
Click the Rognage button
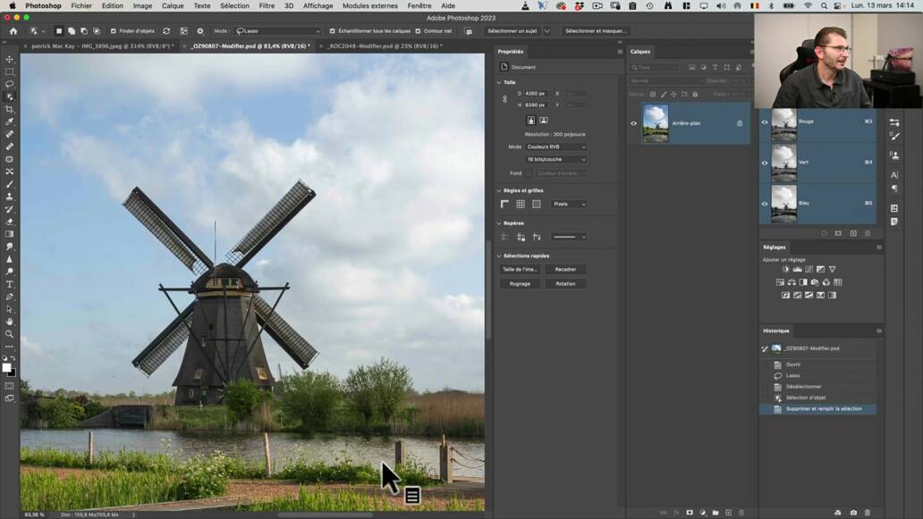click(521, 283)
